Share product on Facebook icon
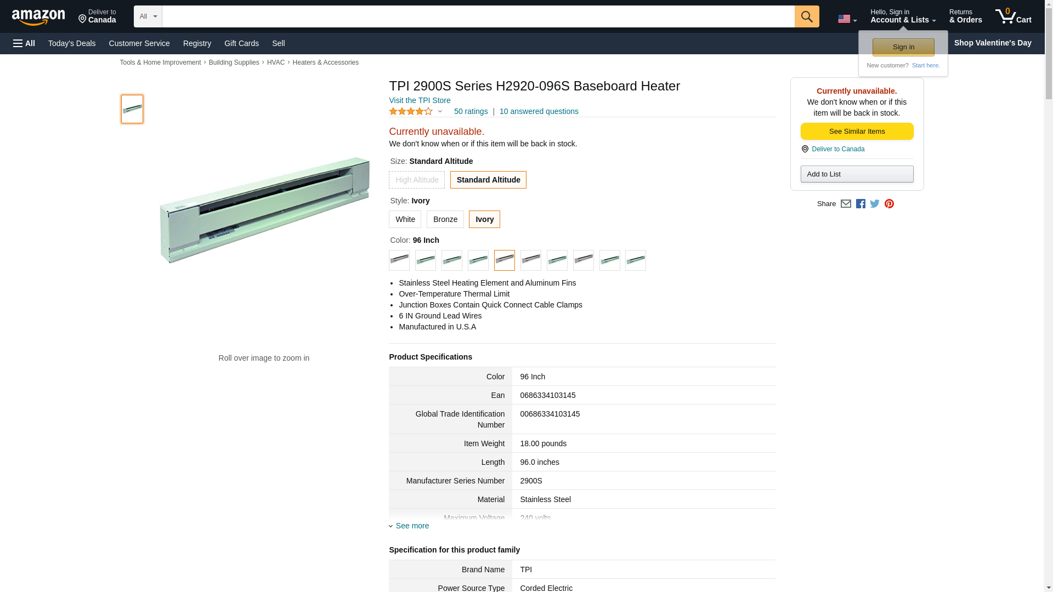 tap(860, 204)
